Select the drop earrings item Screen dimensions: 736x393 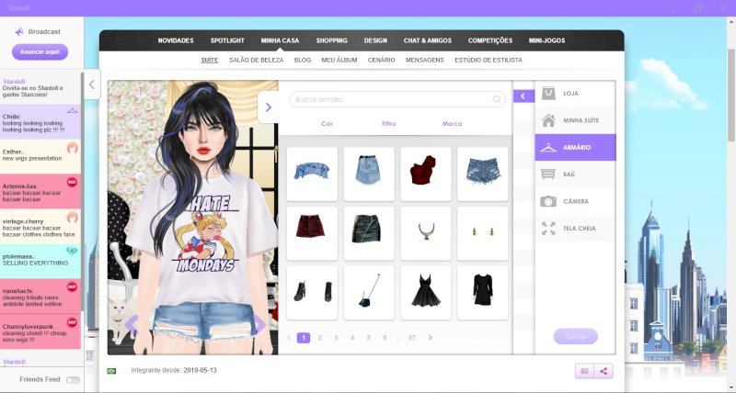[482, 233]
